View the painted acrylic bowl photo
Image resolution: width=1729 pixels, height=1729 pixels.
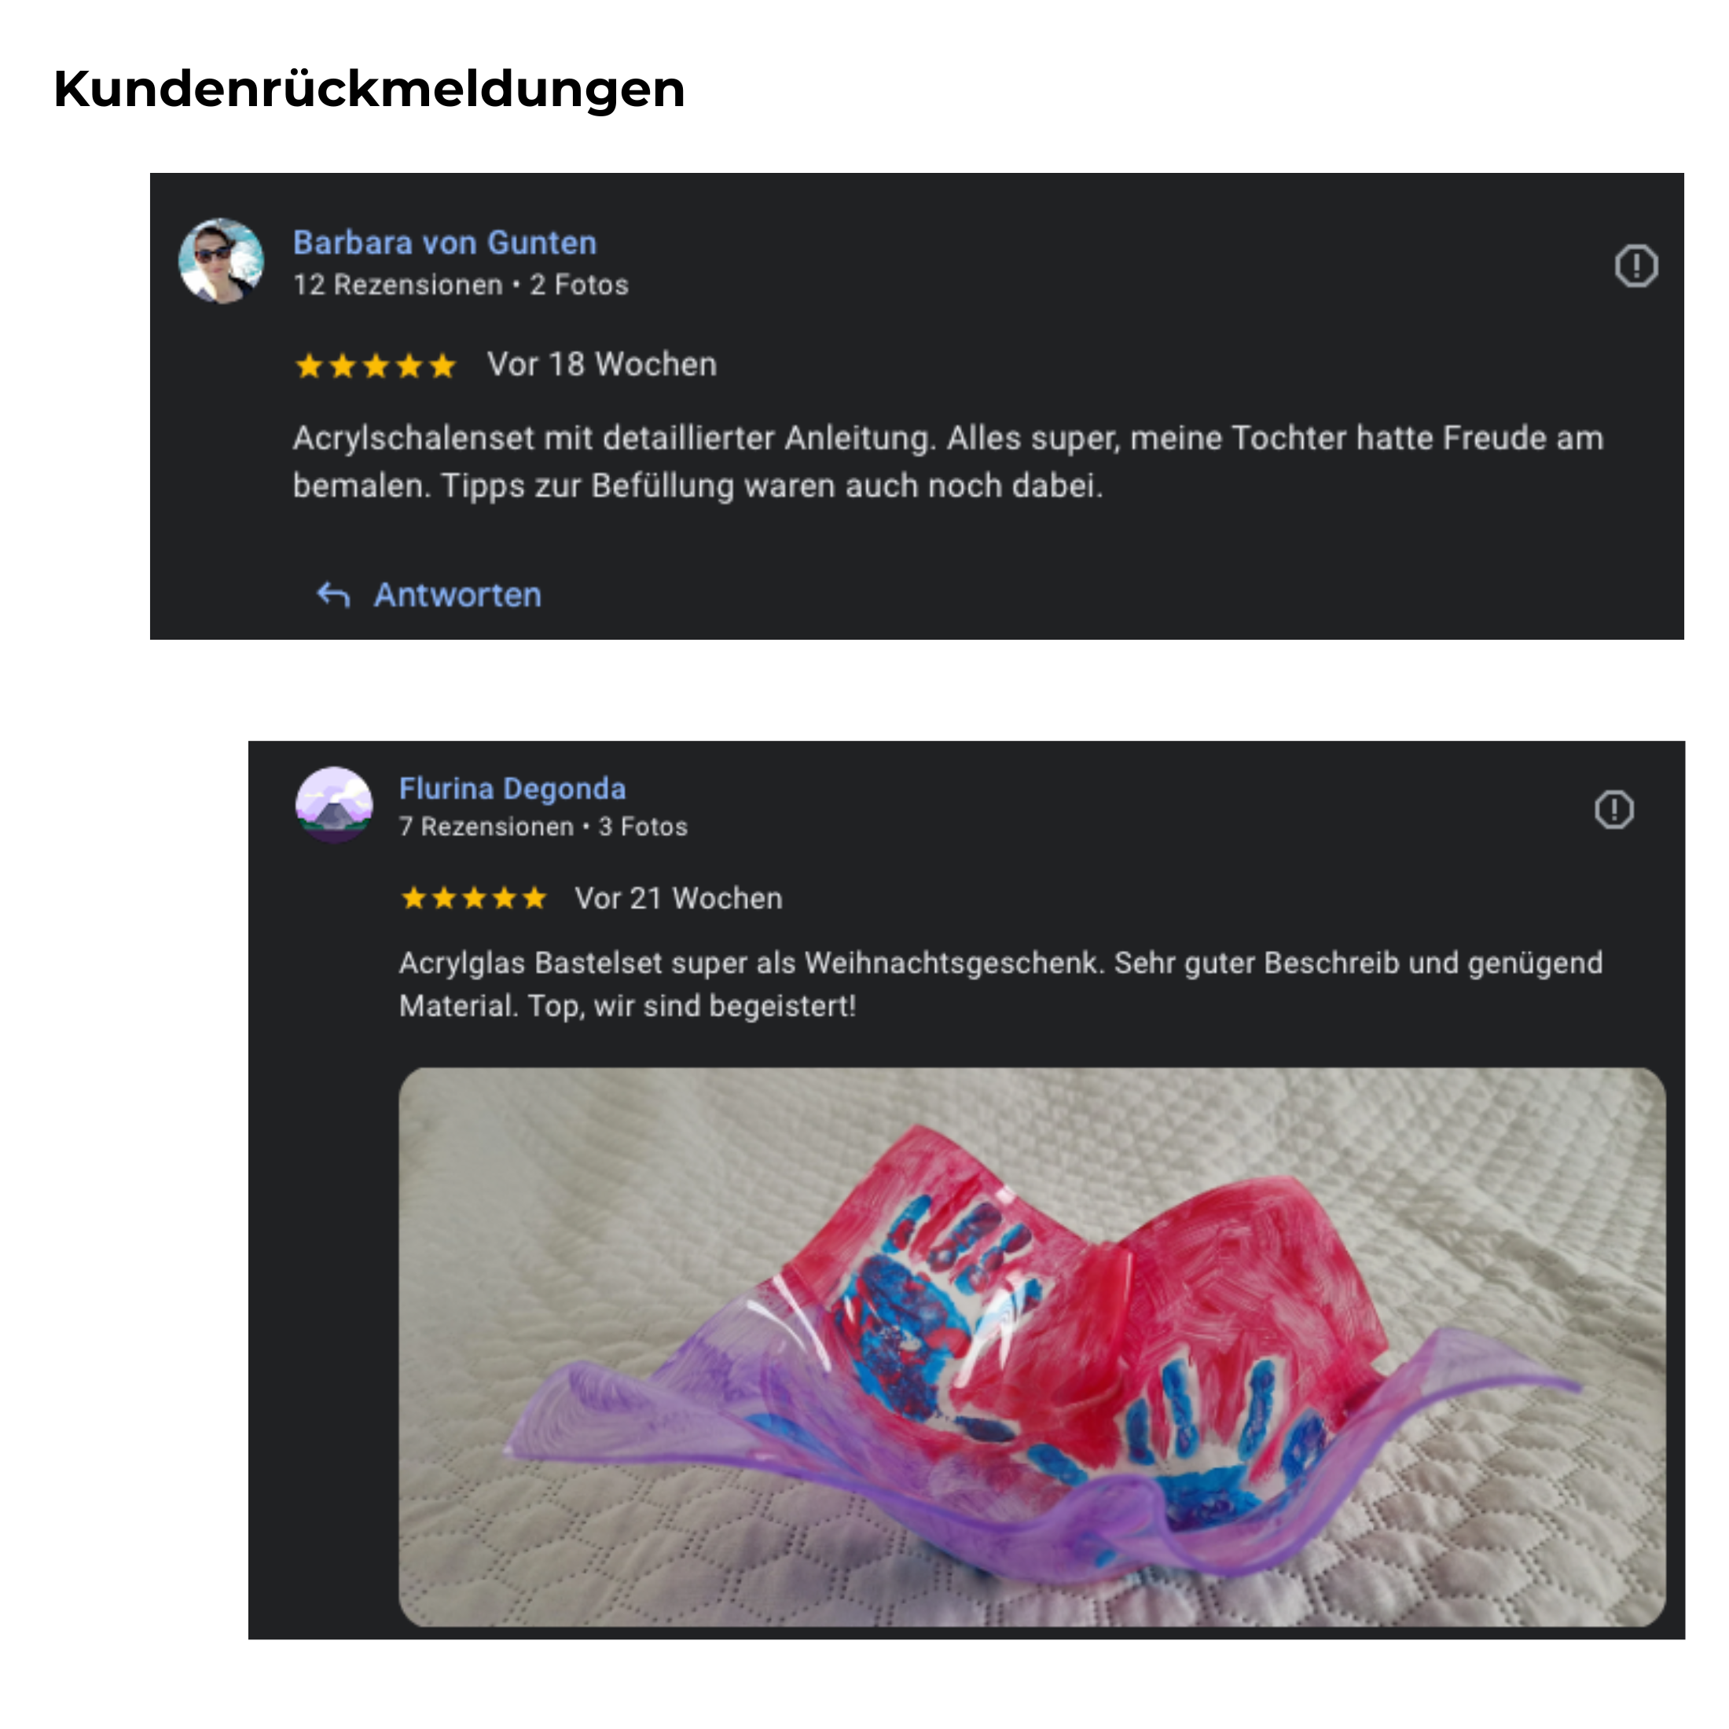[x=1032, y=1346]
